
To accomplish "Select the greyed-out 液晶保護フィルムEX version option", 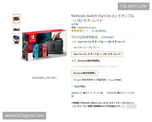I will pos(96,66).
